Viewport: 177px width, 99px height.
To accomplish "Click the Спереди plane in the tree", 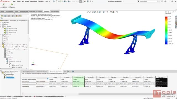I will pyautogui.click(x=6, y=37).
